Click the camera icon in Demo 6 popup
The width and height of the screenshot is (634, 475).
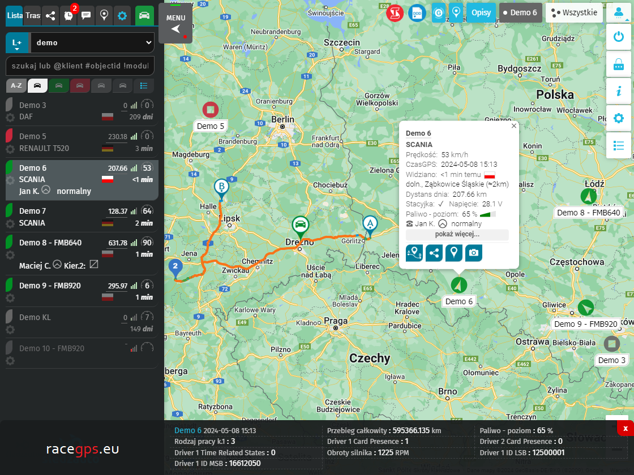(x=474, y=253)
